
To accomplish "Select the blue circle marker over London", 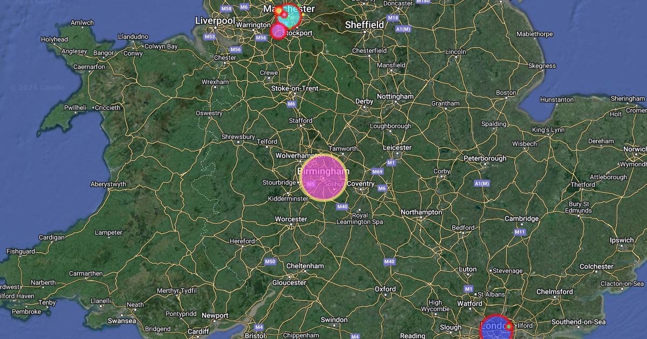I will tap(496, 328).
